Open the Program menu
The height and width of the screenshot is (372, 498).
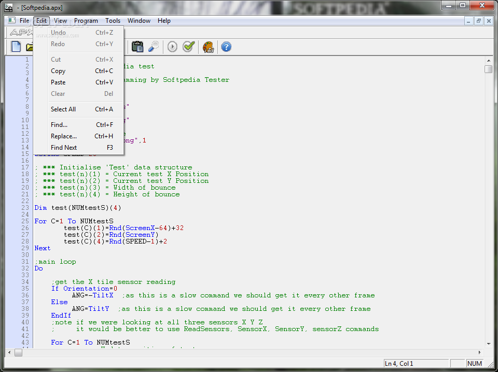coord(86,21)
